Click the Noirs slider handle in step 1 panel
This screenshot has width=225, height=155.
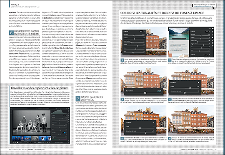click(x=133, y=53)
